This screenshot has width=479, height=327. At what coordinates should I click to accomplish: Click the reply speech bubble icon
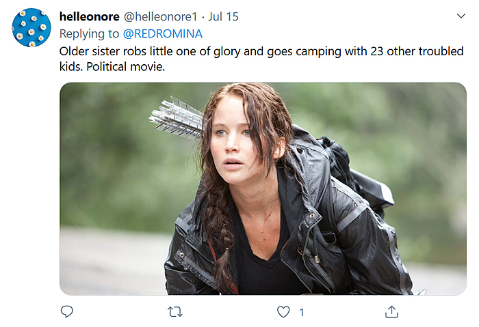[x=66, y=312]
